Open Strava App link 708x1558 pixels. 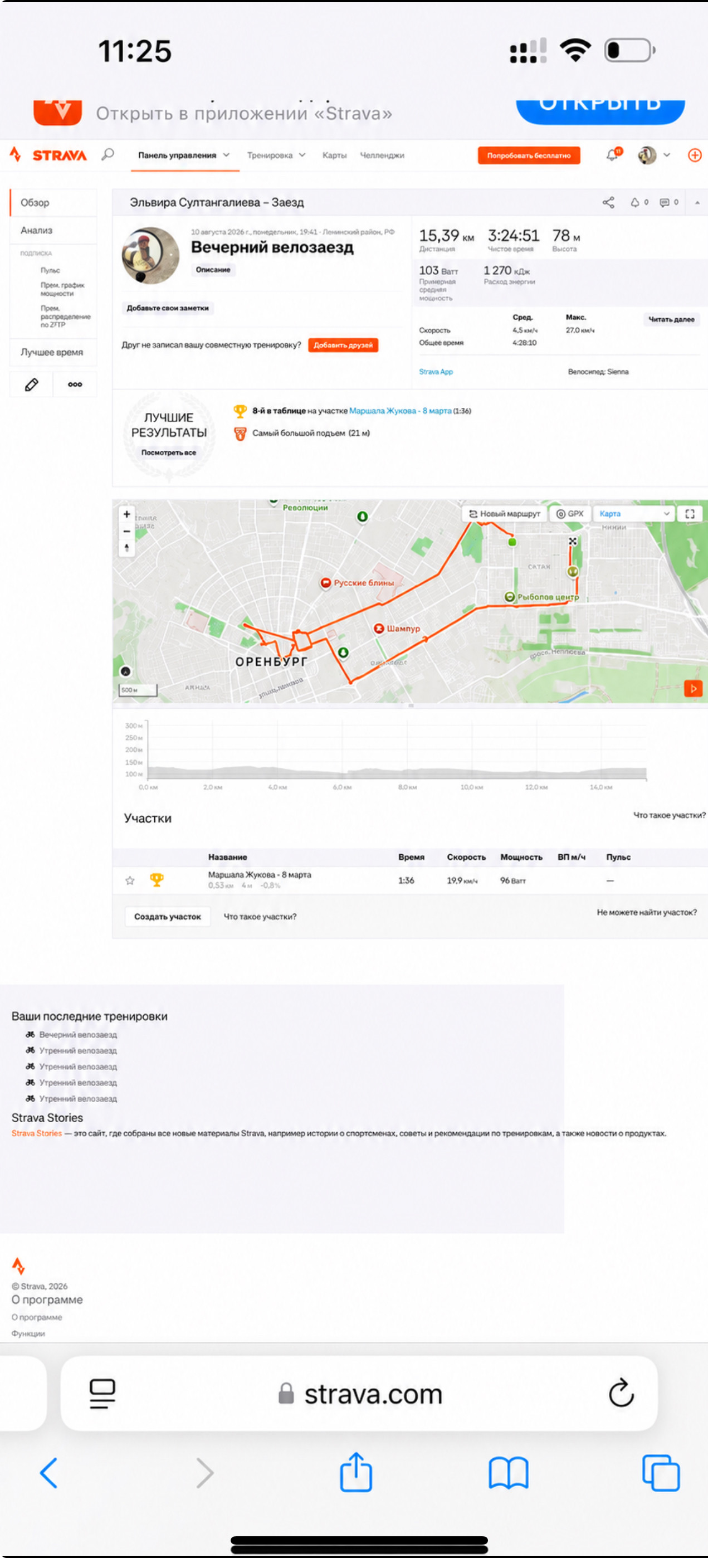click(436, 371)
